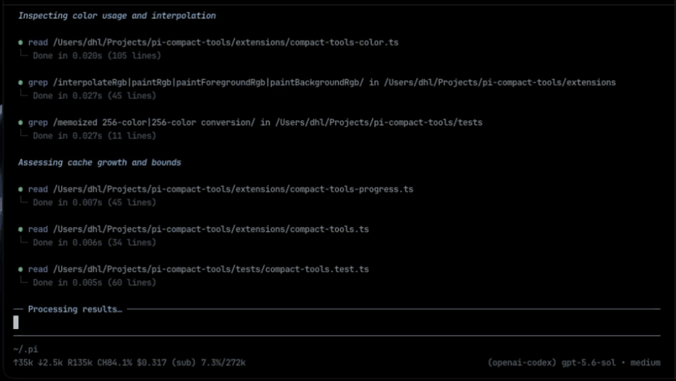Click 'Done in 0.027s (45 lines)' result
The height and width of the screenshot is (381, 676).
pyautogui.click(x=94, y=96)
